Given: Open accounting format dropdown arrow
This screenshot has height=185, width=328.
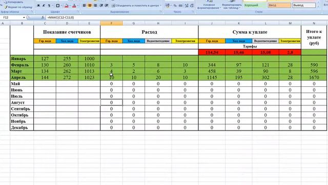Looking at the screenshot, I should (171, 6).
